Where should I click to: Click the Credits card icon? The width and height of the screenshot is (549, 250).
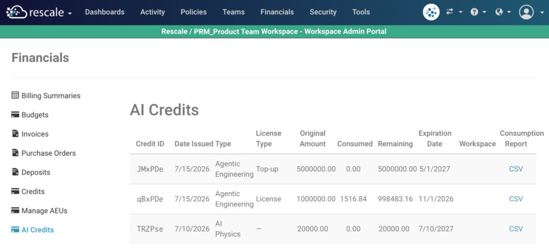pyautogui.click(x=15, y=192)
